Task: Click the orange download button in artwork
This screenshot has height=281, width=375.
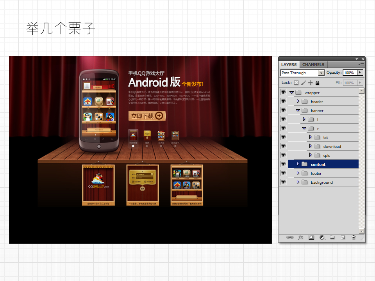Action: [147, 116]
